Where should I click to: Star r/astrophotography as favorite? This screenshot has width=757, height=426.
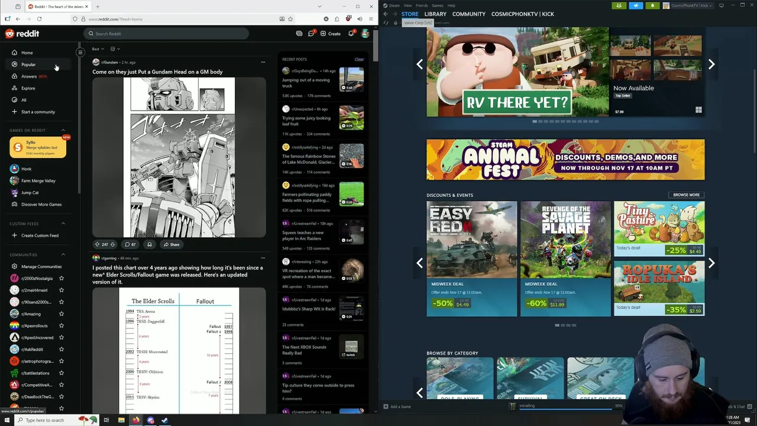(x=61, y=361)
